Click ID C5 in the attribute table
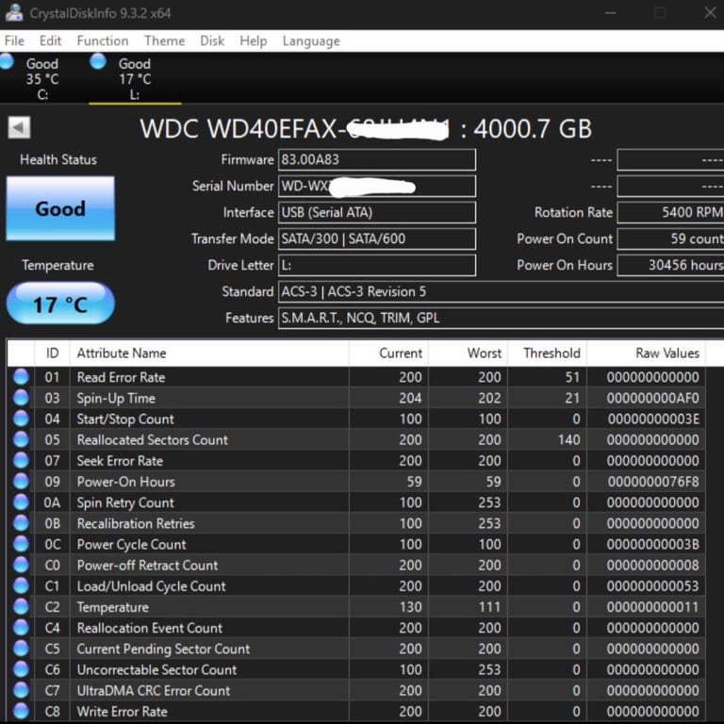The height and width of the screenshot is (724, 724). [x=52, y=649]
